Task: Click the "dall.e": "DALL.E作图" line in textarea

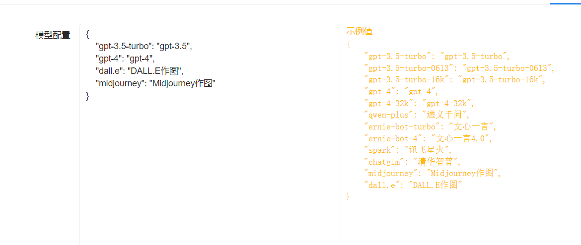Action: pos(140,71)
